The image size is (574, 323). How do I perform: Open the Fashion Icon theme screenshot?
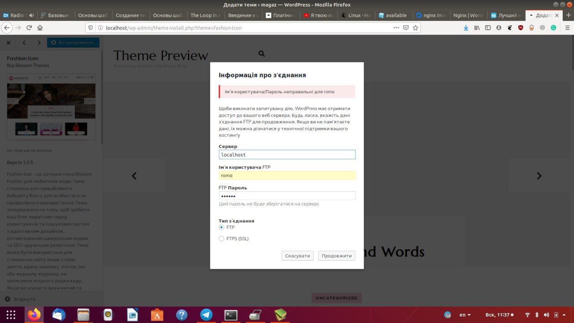tap(51, 107)
